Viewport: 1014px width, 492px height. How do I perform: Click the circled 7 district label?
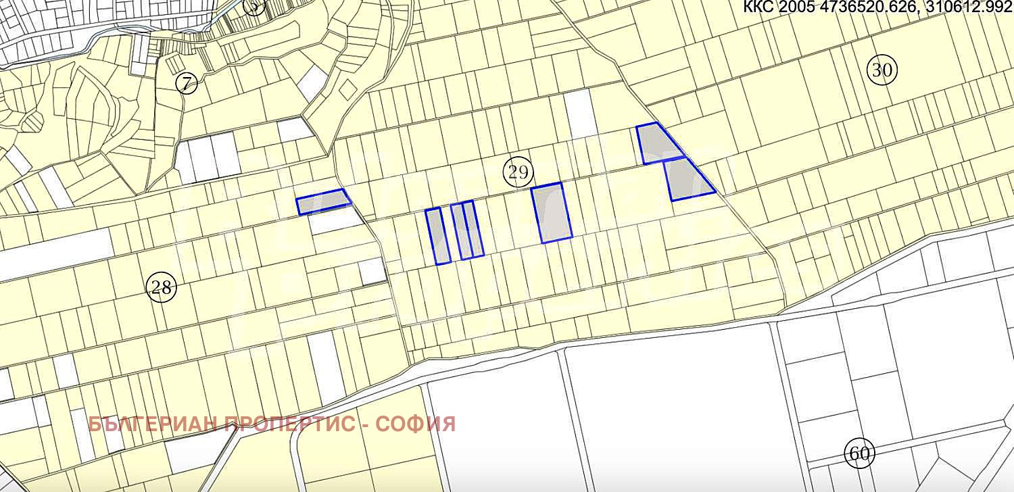pos(187,83)
